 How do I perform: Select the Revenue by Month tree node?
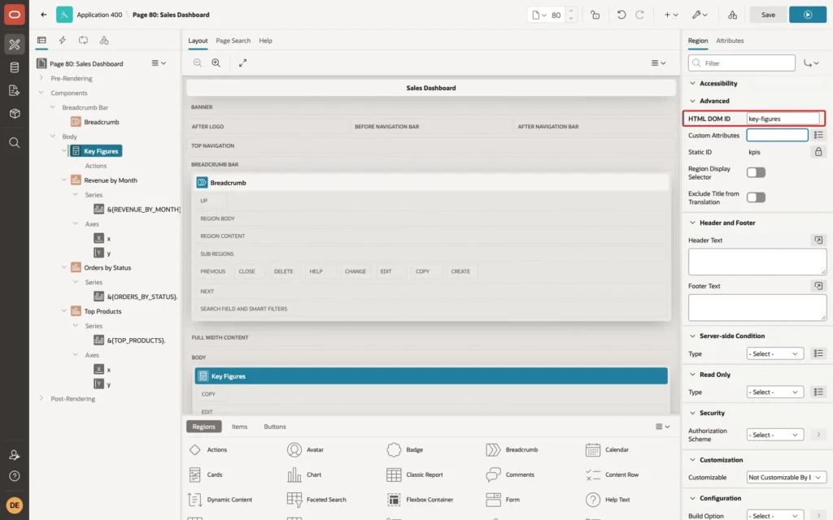click(111, 180)
